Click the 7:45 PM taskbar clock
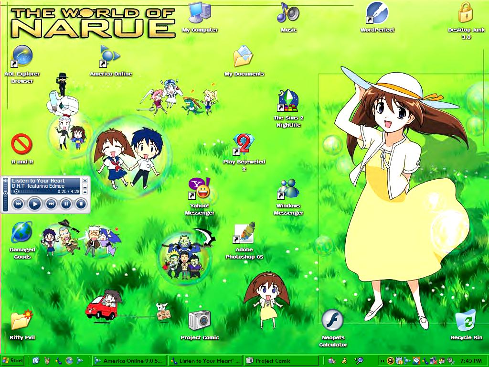This screenshot has height=367, width=489. (x=471, y=361)
